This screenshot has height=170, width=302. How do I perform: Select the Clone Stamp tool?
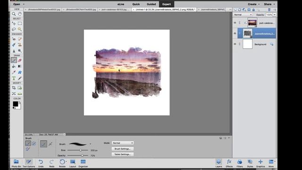tap(20, 45)
